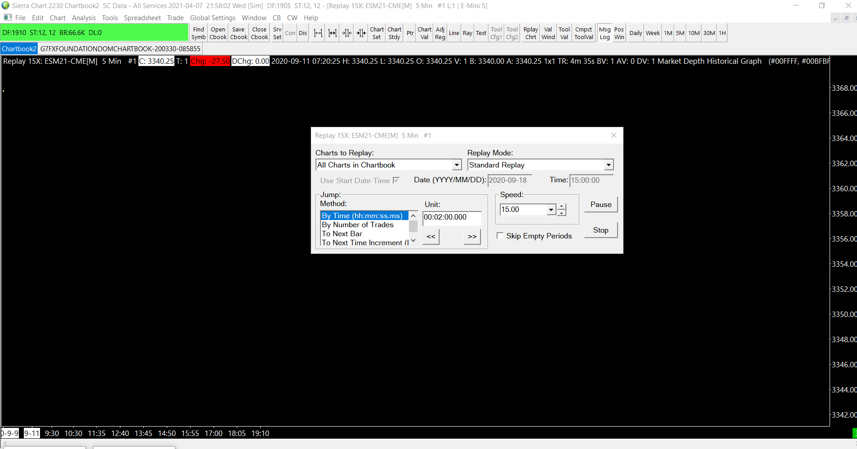Activate the Chart Val tool
The width and height of the screenshot is (857, 449).
[424, 33]
